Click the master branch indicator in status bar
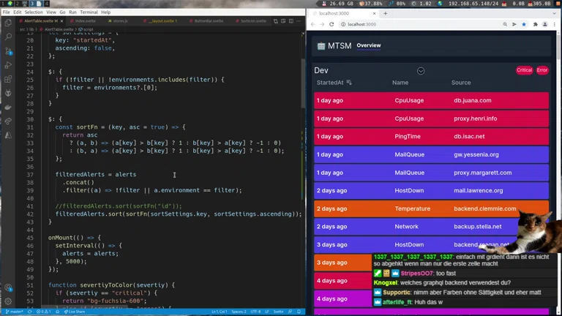Image resolution: width=562 pixels, height=316 pixels. [x=15, y=312]
